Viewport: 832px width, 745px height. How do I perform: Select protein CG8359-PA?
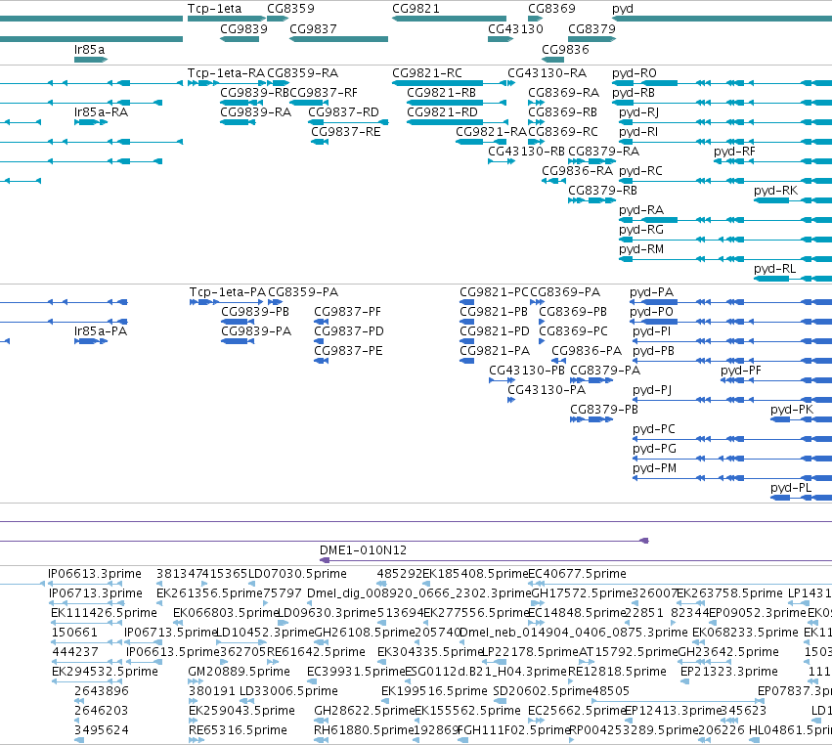tap(303, 292)
